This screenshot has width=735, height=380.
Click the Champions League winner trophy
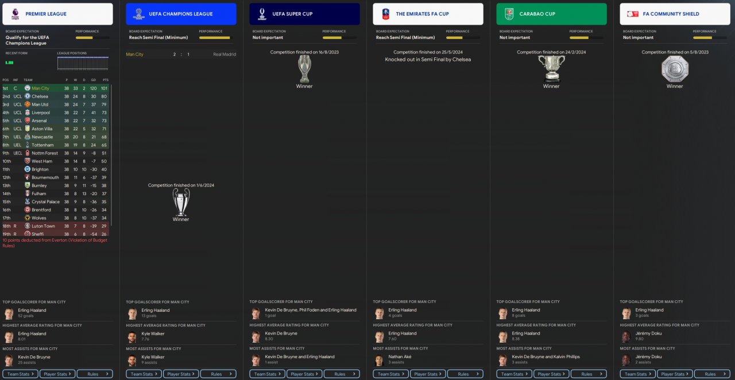[x=181, y=202]
